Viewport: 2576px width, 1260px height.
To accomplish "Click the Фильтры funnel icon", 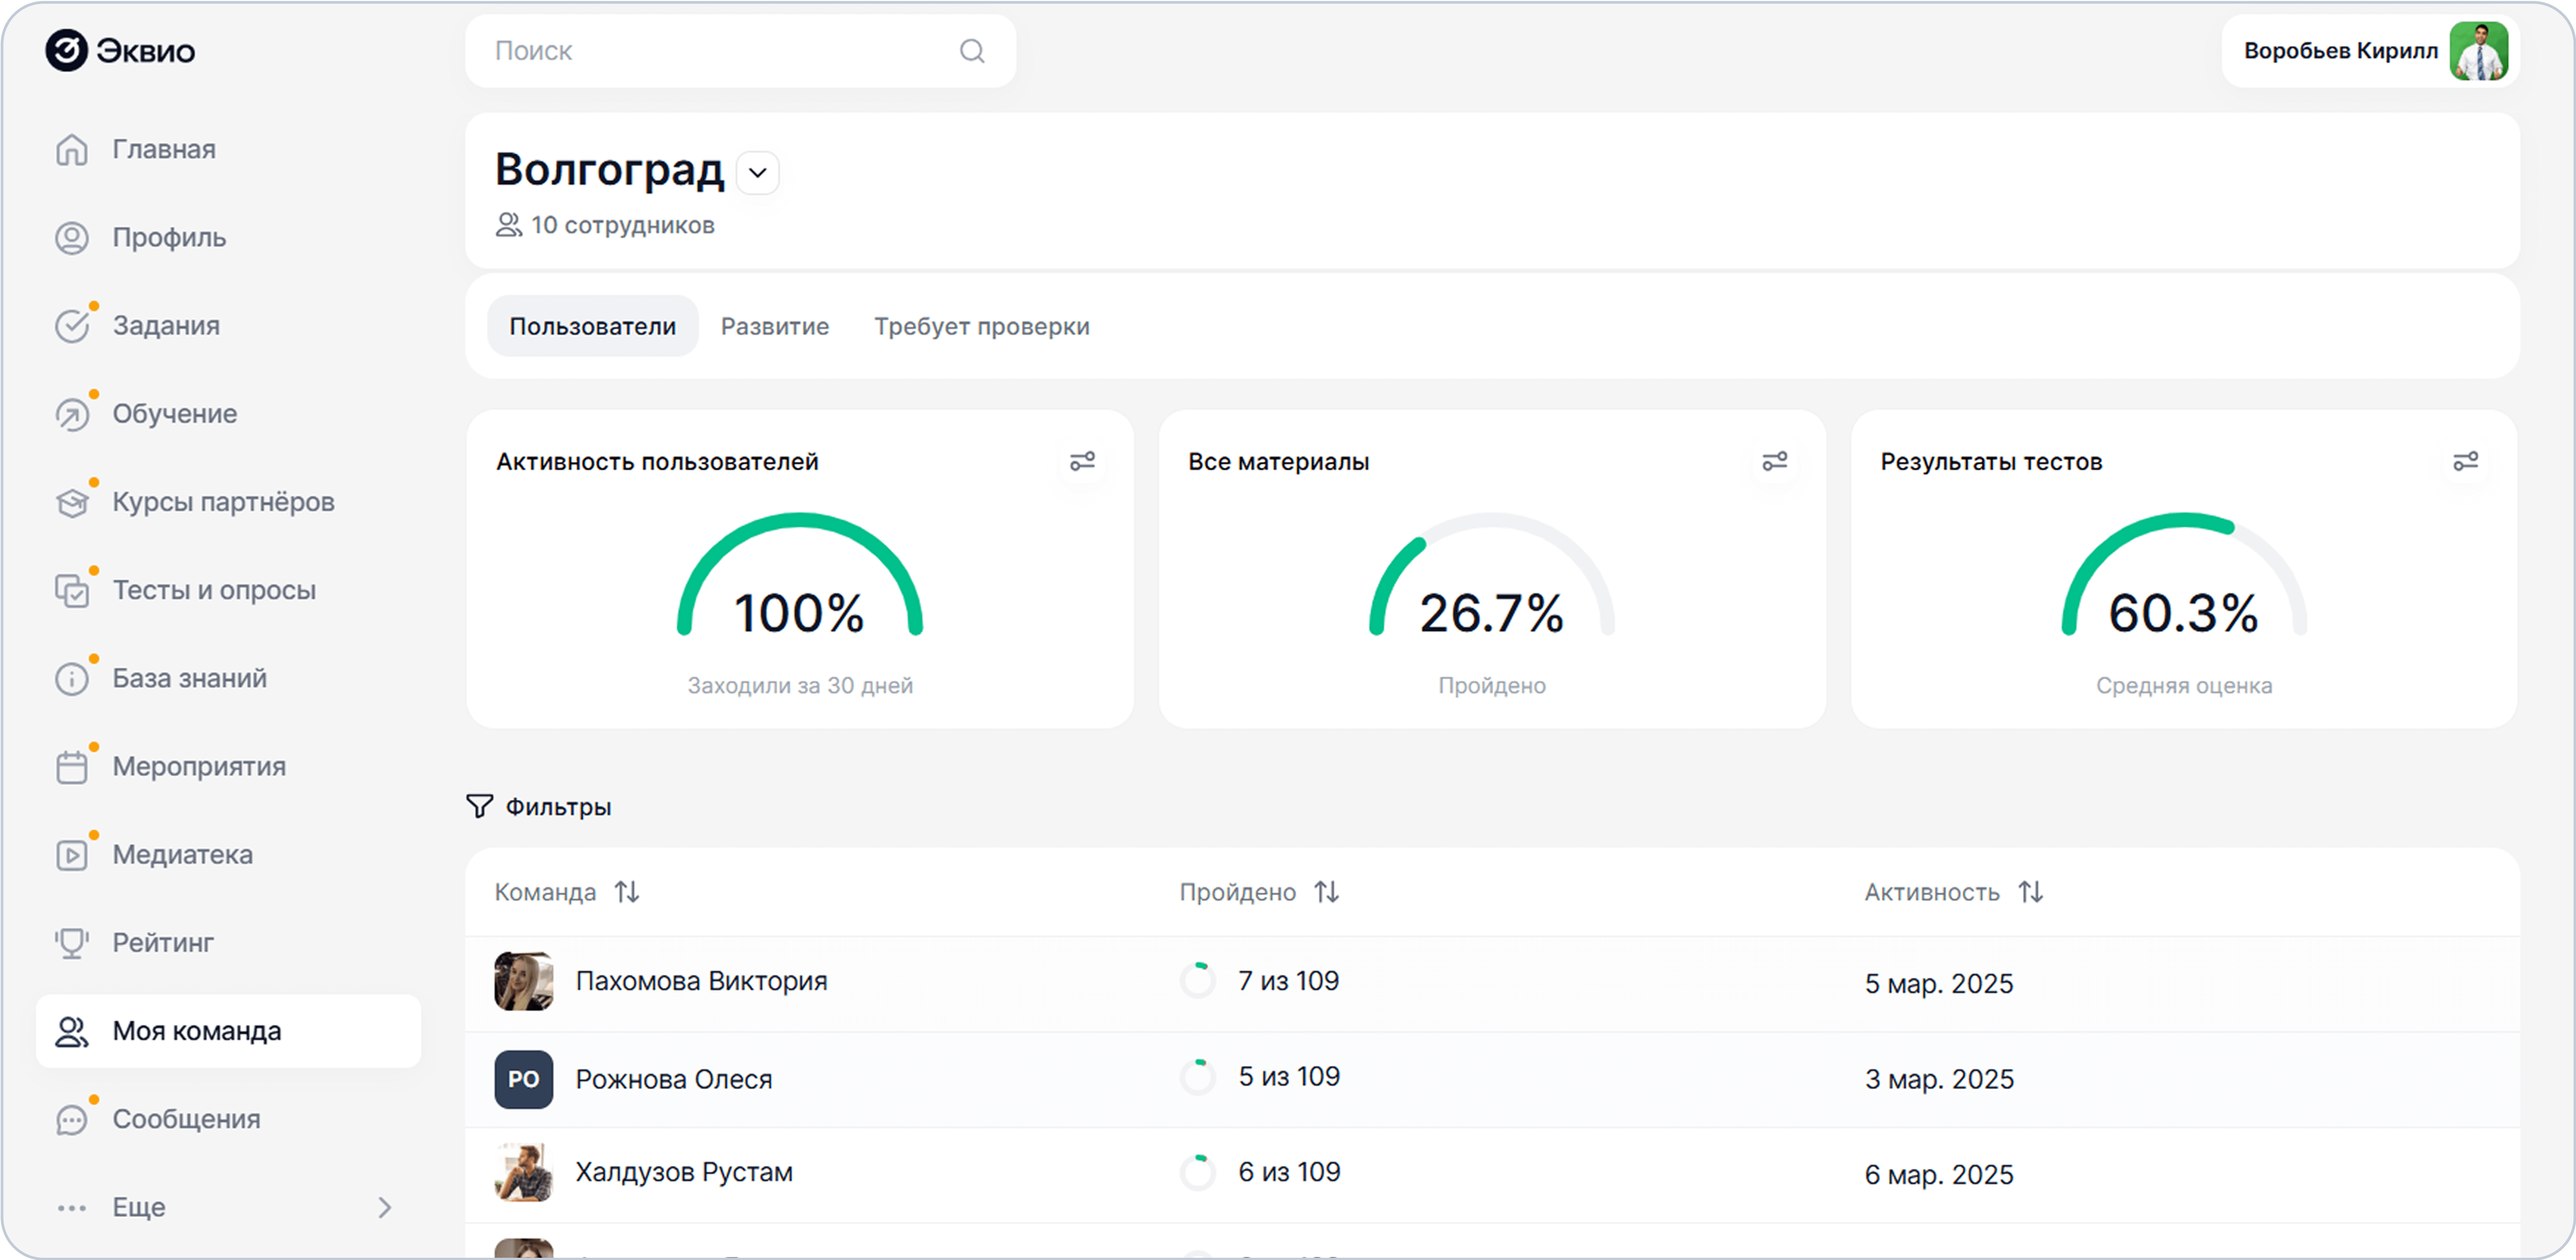I will pyautogui.click(x=480, y=806).
